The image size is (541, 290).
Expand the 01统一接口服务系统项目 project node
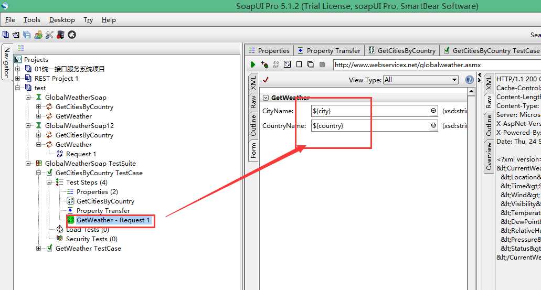(x=18, y=69)
